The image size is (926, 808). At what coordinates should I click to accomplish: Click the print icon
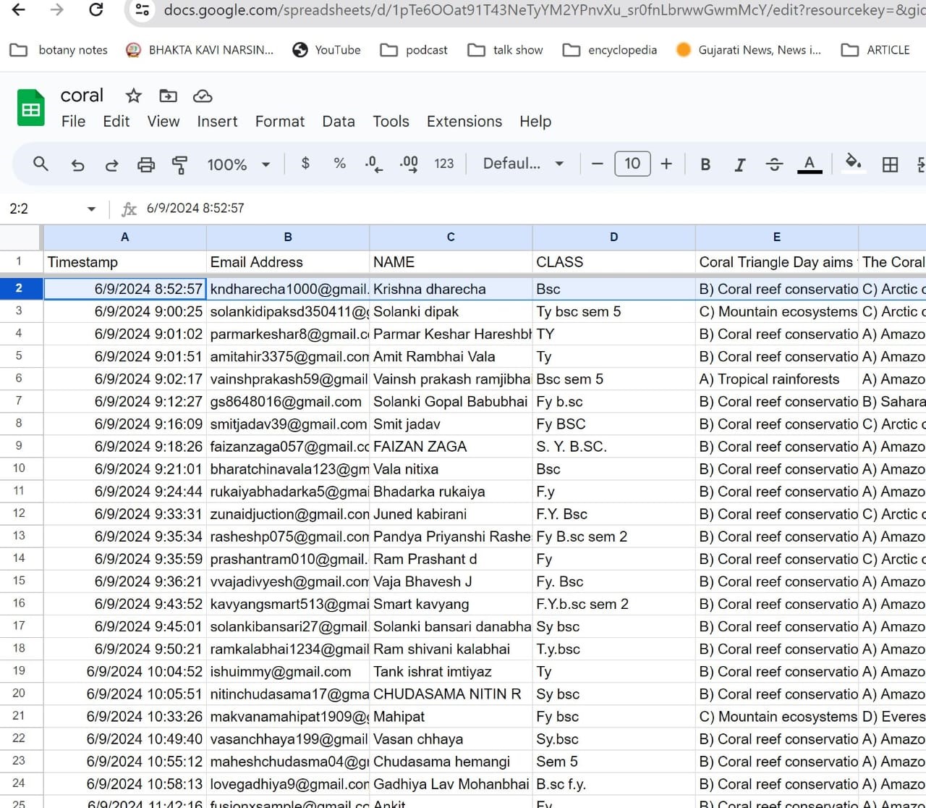(146, 165)
